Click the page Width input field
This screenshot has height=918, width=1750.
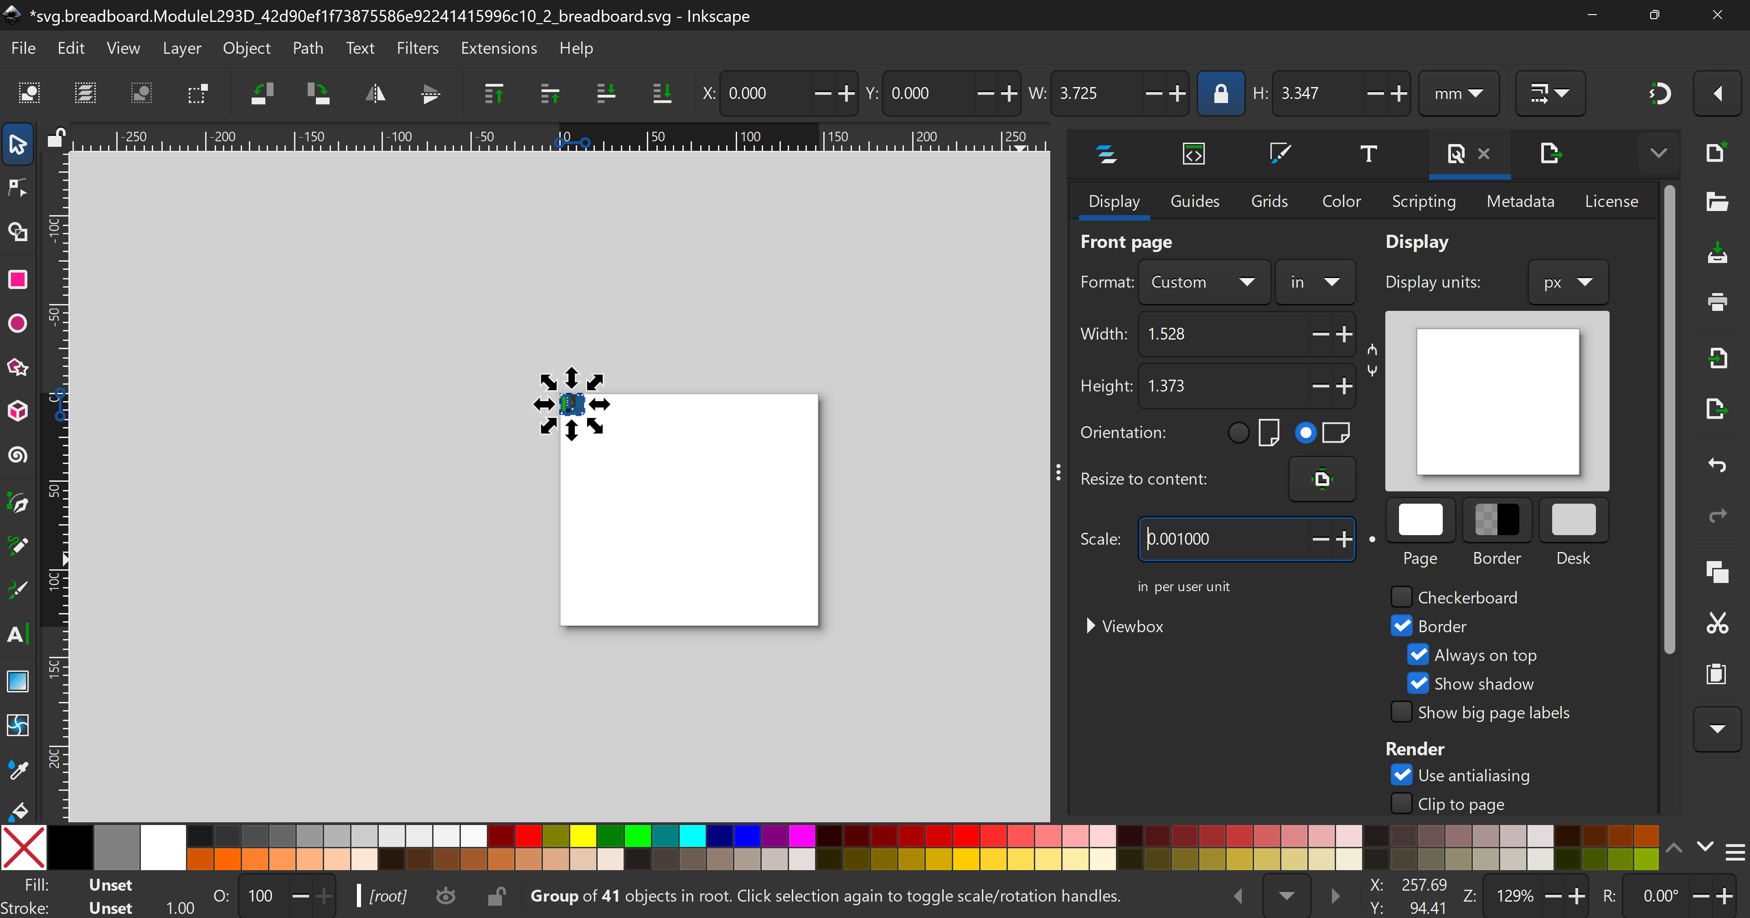1223,334
